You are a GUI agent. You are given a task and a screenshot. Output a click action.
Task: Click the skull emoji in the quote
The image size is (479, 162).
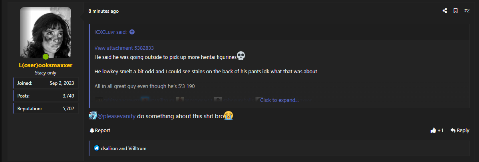click(241, 56)
